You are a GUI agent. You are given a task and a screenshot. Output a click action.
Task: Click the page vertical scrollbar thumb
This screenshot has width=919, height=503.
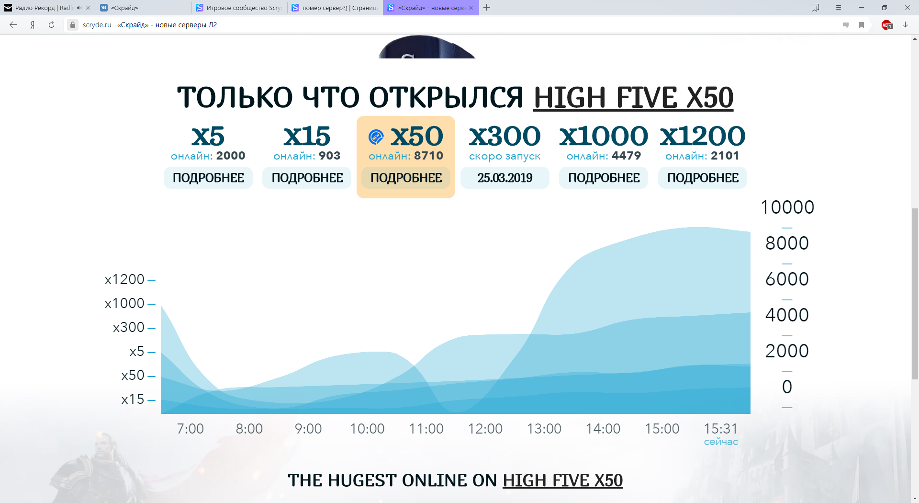915,293
